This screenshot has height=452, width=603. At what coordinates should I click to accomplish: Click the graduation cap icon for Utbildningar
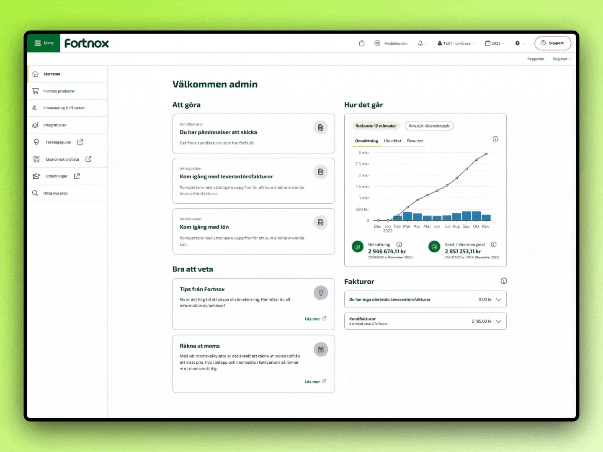pos(36,176)
